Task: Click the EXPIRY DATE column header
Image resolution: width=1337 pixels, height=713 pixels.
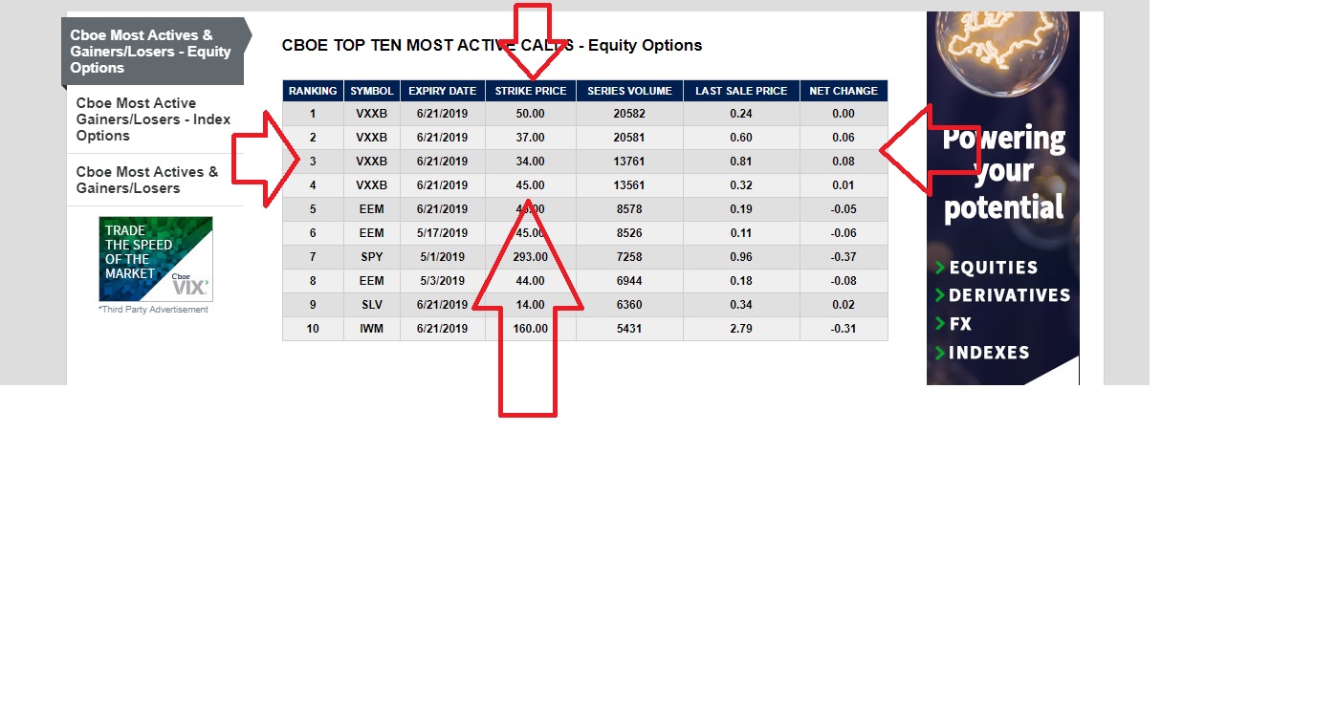Action: [x=442, y=91]
